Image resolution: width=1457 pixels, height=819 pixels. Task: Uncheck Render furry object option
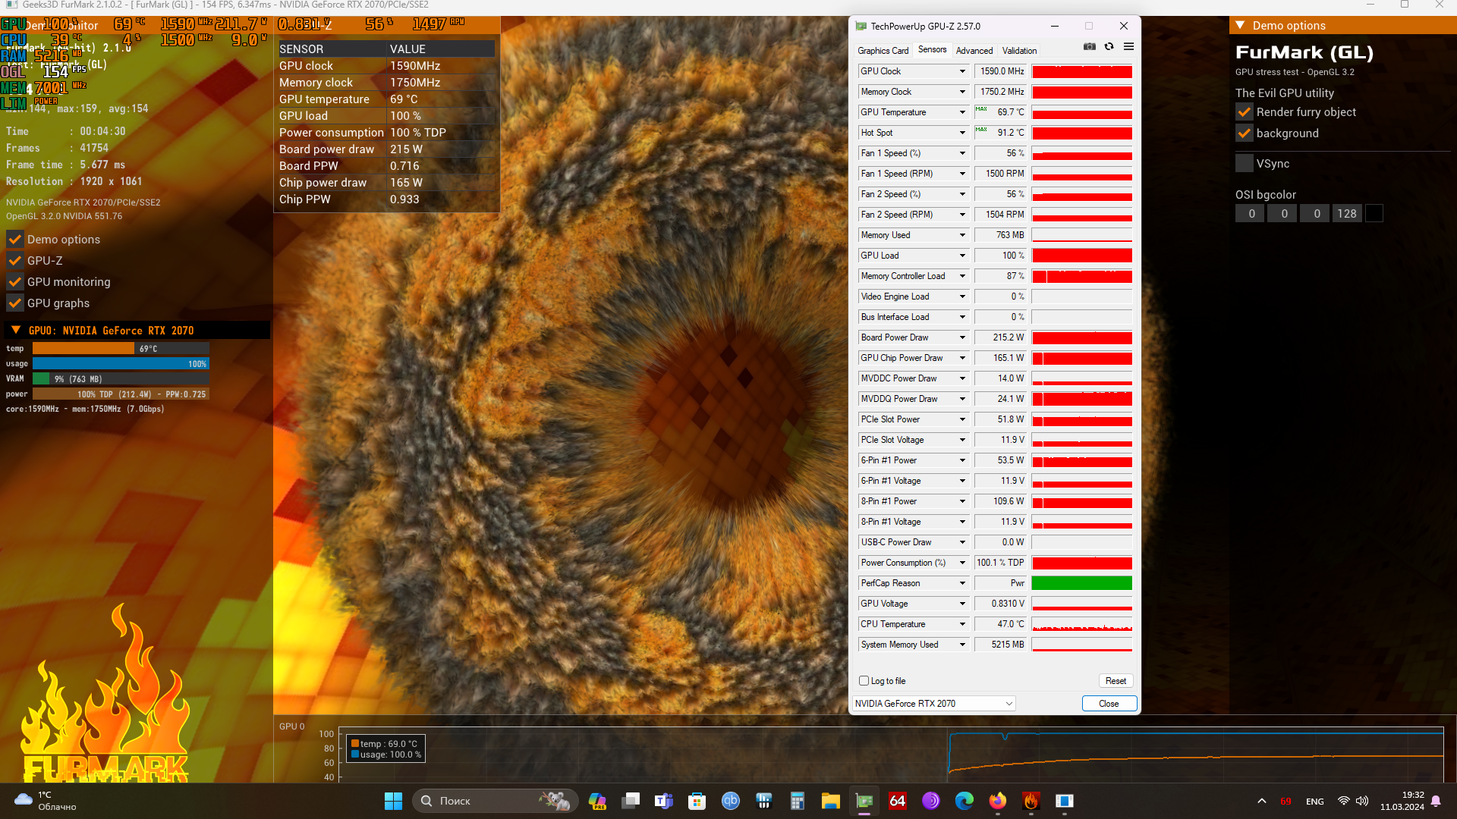1245,112
